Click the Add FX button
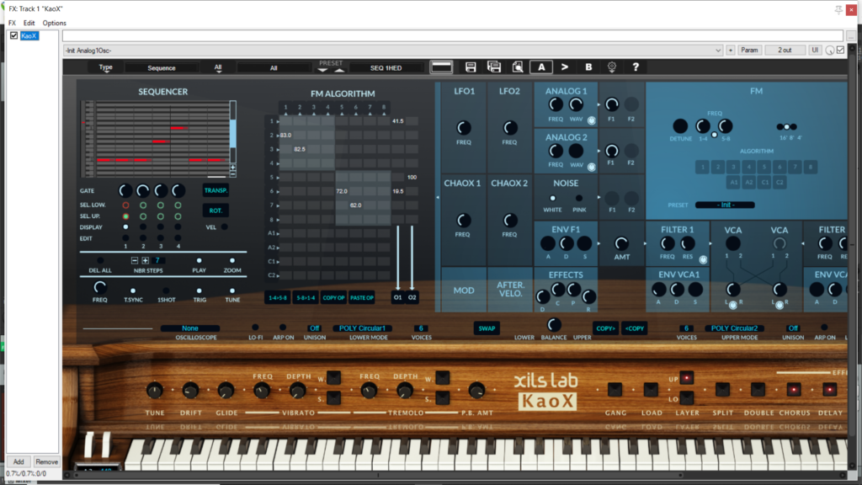The width and height of the screenshot is (862, 485). tap(19, 462)
